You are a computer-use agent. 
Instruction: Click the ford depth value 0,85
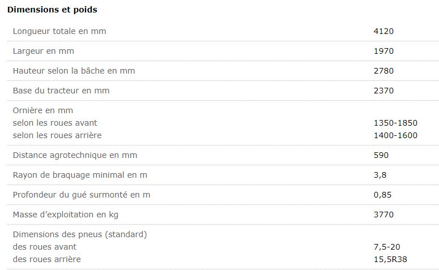pyautogui.click(x=382, y=195)
